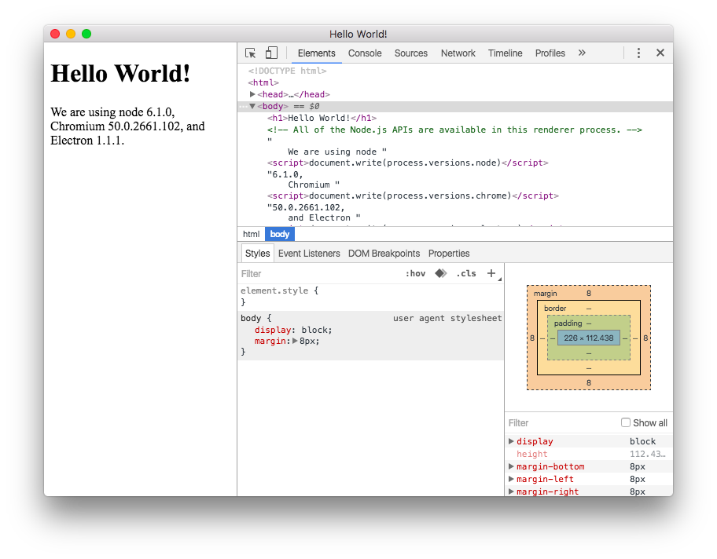Expand the computed margin-bottom property
The height and width of the screenshot is (559, 717).
(511, 466)
